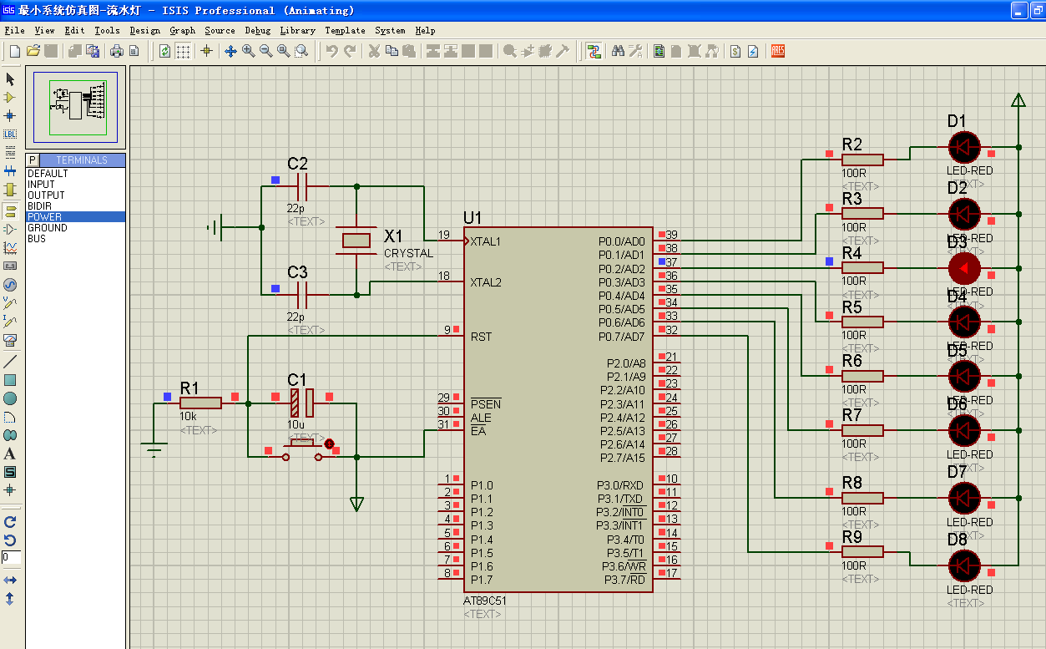
Task: Expand the Graph menu
Action: click(182, 30)
